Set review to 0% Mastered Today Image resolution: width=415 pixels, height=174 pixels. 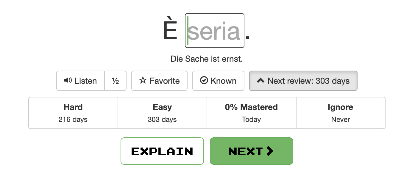tap(251, 113)
